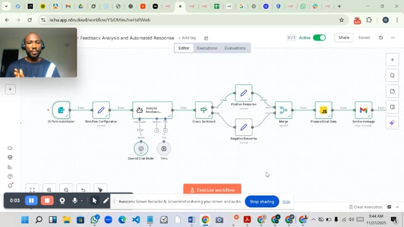Image resolution: width=404 pixels, height=227 pixels.
Task: Open the On form submission trigger node
Action: coord(61,110)
